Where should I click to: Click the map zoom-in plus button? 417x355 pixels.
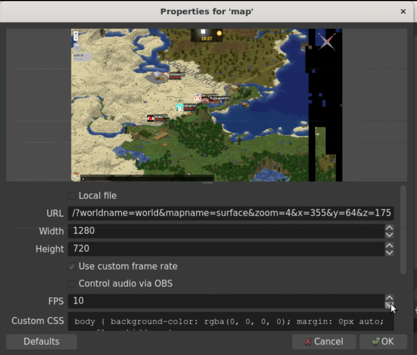[x=76, y=34]
